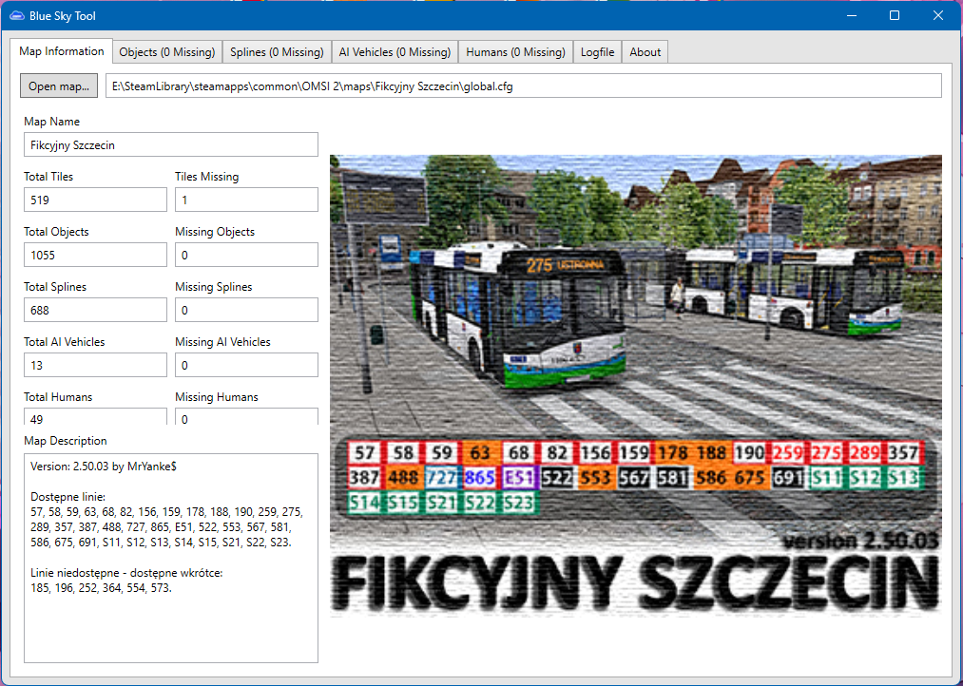Screen dimensions: 963x686
Task: Click the Blue Sky Tool app icon
Action: 16,16
